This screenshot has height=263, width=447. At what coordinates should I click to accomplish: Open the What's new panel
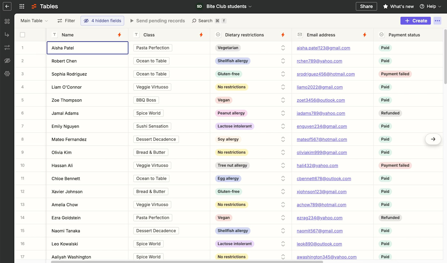pyautogui.click(x=398, y=6)
